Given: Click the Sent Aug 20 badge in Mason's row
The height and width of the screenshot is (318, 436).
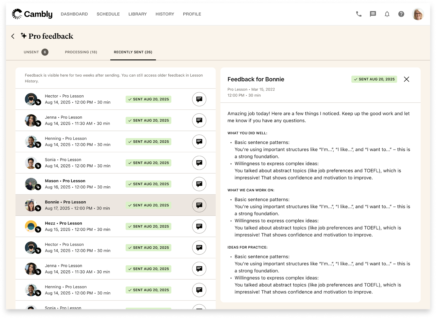Looking at the screenshot, I should click(149, 184).
